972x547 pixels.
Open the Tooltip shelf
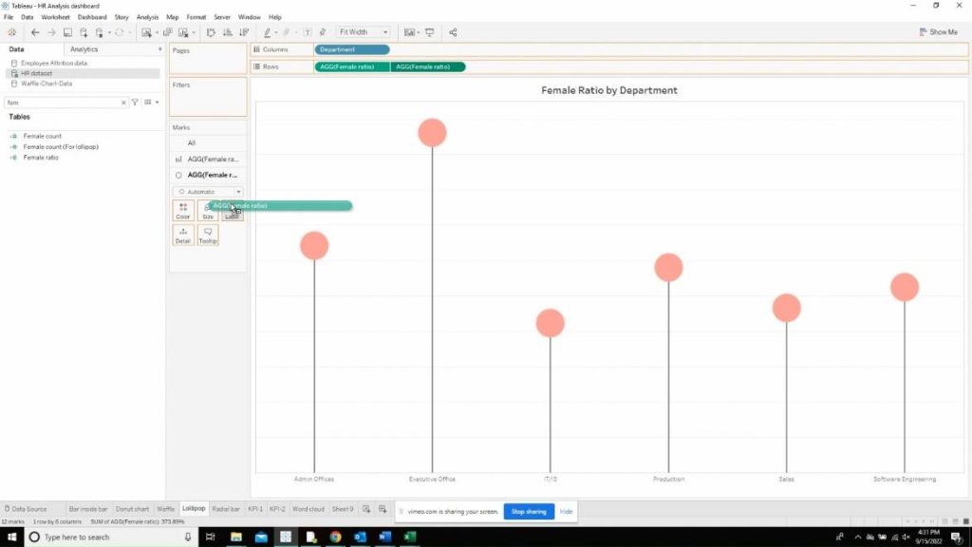pos(207,235)
